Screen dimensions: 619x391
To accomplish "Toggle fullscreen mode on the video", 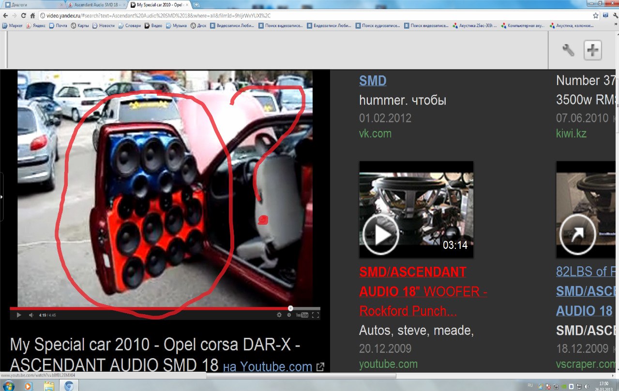I will pos(315,315).
